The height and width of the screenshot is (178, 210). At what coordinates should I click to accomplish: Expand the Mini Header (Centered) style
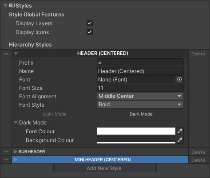click(x=16, y=159)
